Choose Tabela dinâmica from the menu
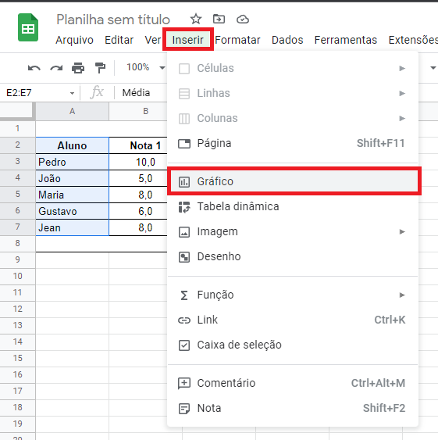This screenshot has height=440, width=438. 293,206
